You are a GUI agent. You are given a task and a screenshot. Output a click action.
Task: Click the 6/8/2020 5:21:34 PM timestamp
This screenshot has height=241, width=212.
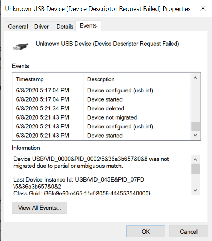coord(42,109)
